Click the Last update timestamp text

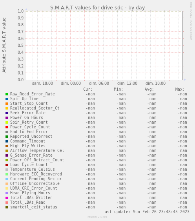tap(146, 212)
